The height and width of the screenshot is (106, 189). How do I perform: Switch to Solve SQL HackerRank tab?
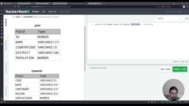point(23,4)
